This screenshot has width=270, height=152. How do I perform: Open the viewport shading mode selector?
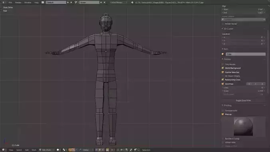point(58,150)
